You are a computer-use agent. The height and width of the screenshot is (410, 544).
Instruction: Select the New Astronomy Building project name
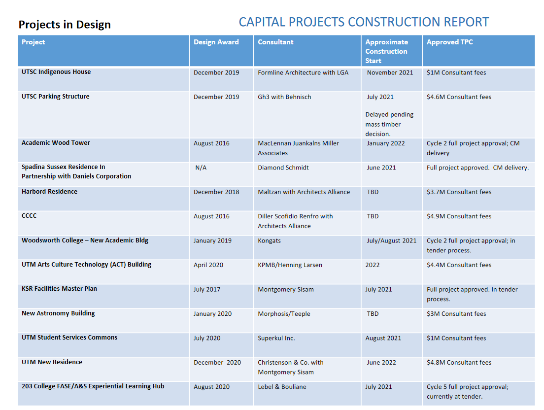point(58,313)
